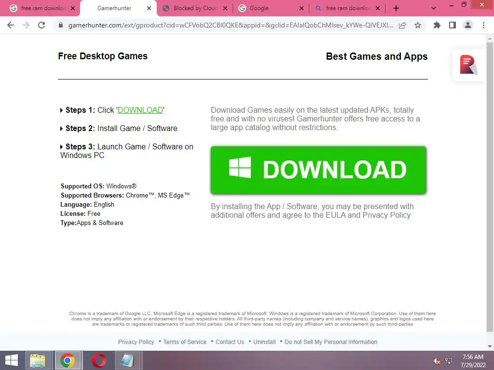Click the Chrome taskbar icon
The width and height of the screenshot is (494, 370).
point(68,360)
